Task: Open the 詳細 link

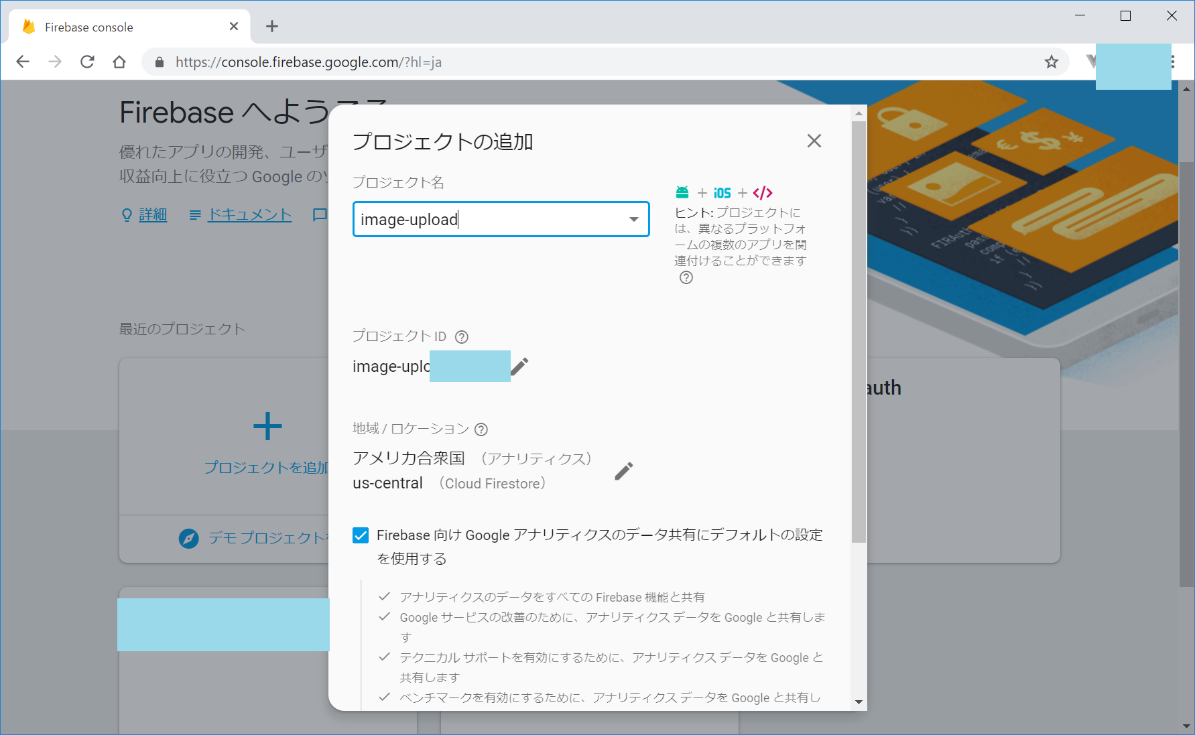Action: [153, 215]
